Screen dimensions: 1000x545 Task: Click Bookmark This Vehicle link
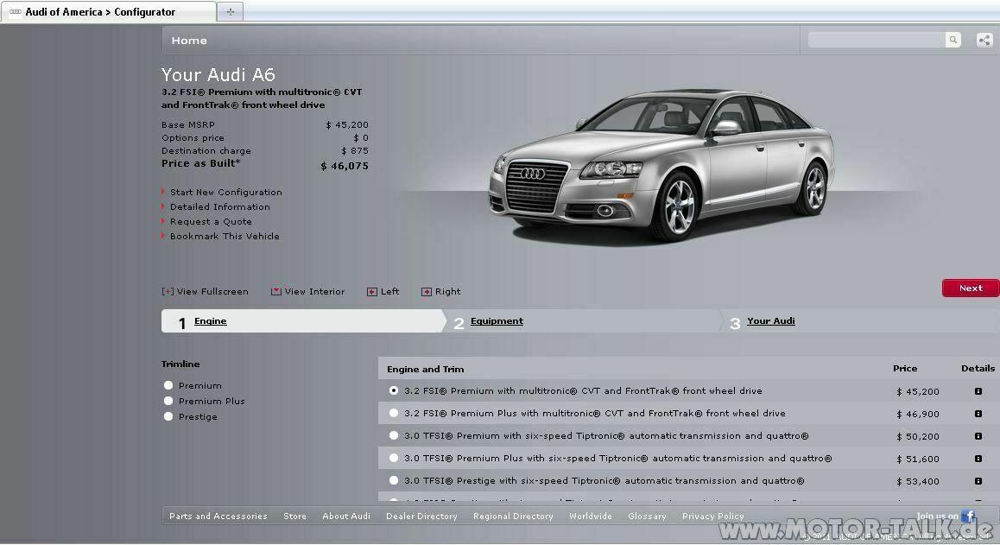coord(225,236)
